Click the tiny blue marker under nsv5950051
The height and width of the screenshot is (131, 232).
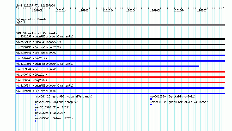[36, 121]
